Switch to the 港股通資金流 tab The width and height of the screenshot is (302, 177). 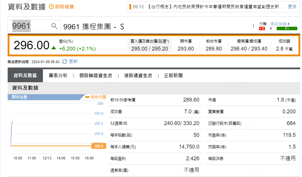click(x=138, y=75)
